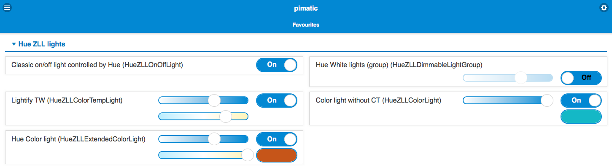Click the Hue Color light color temperature slider
Image resolution: width=612 pixels, height=168 pixels.
(203, 155)
